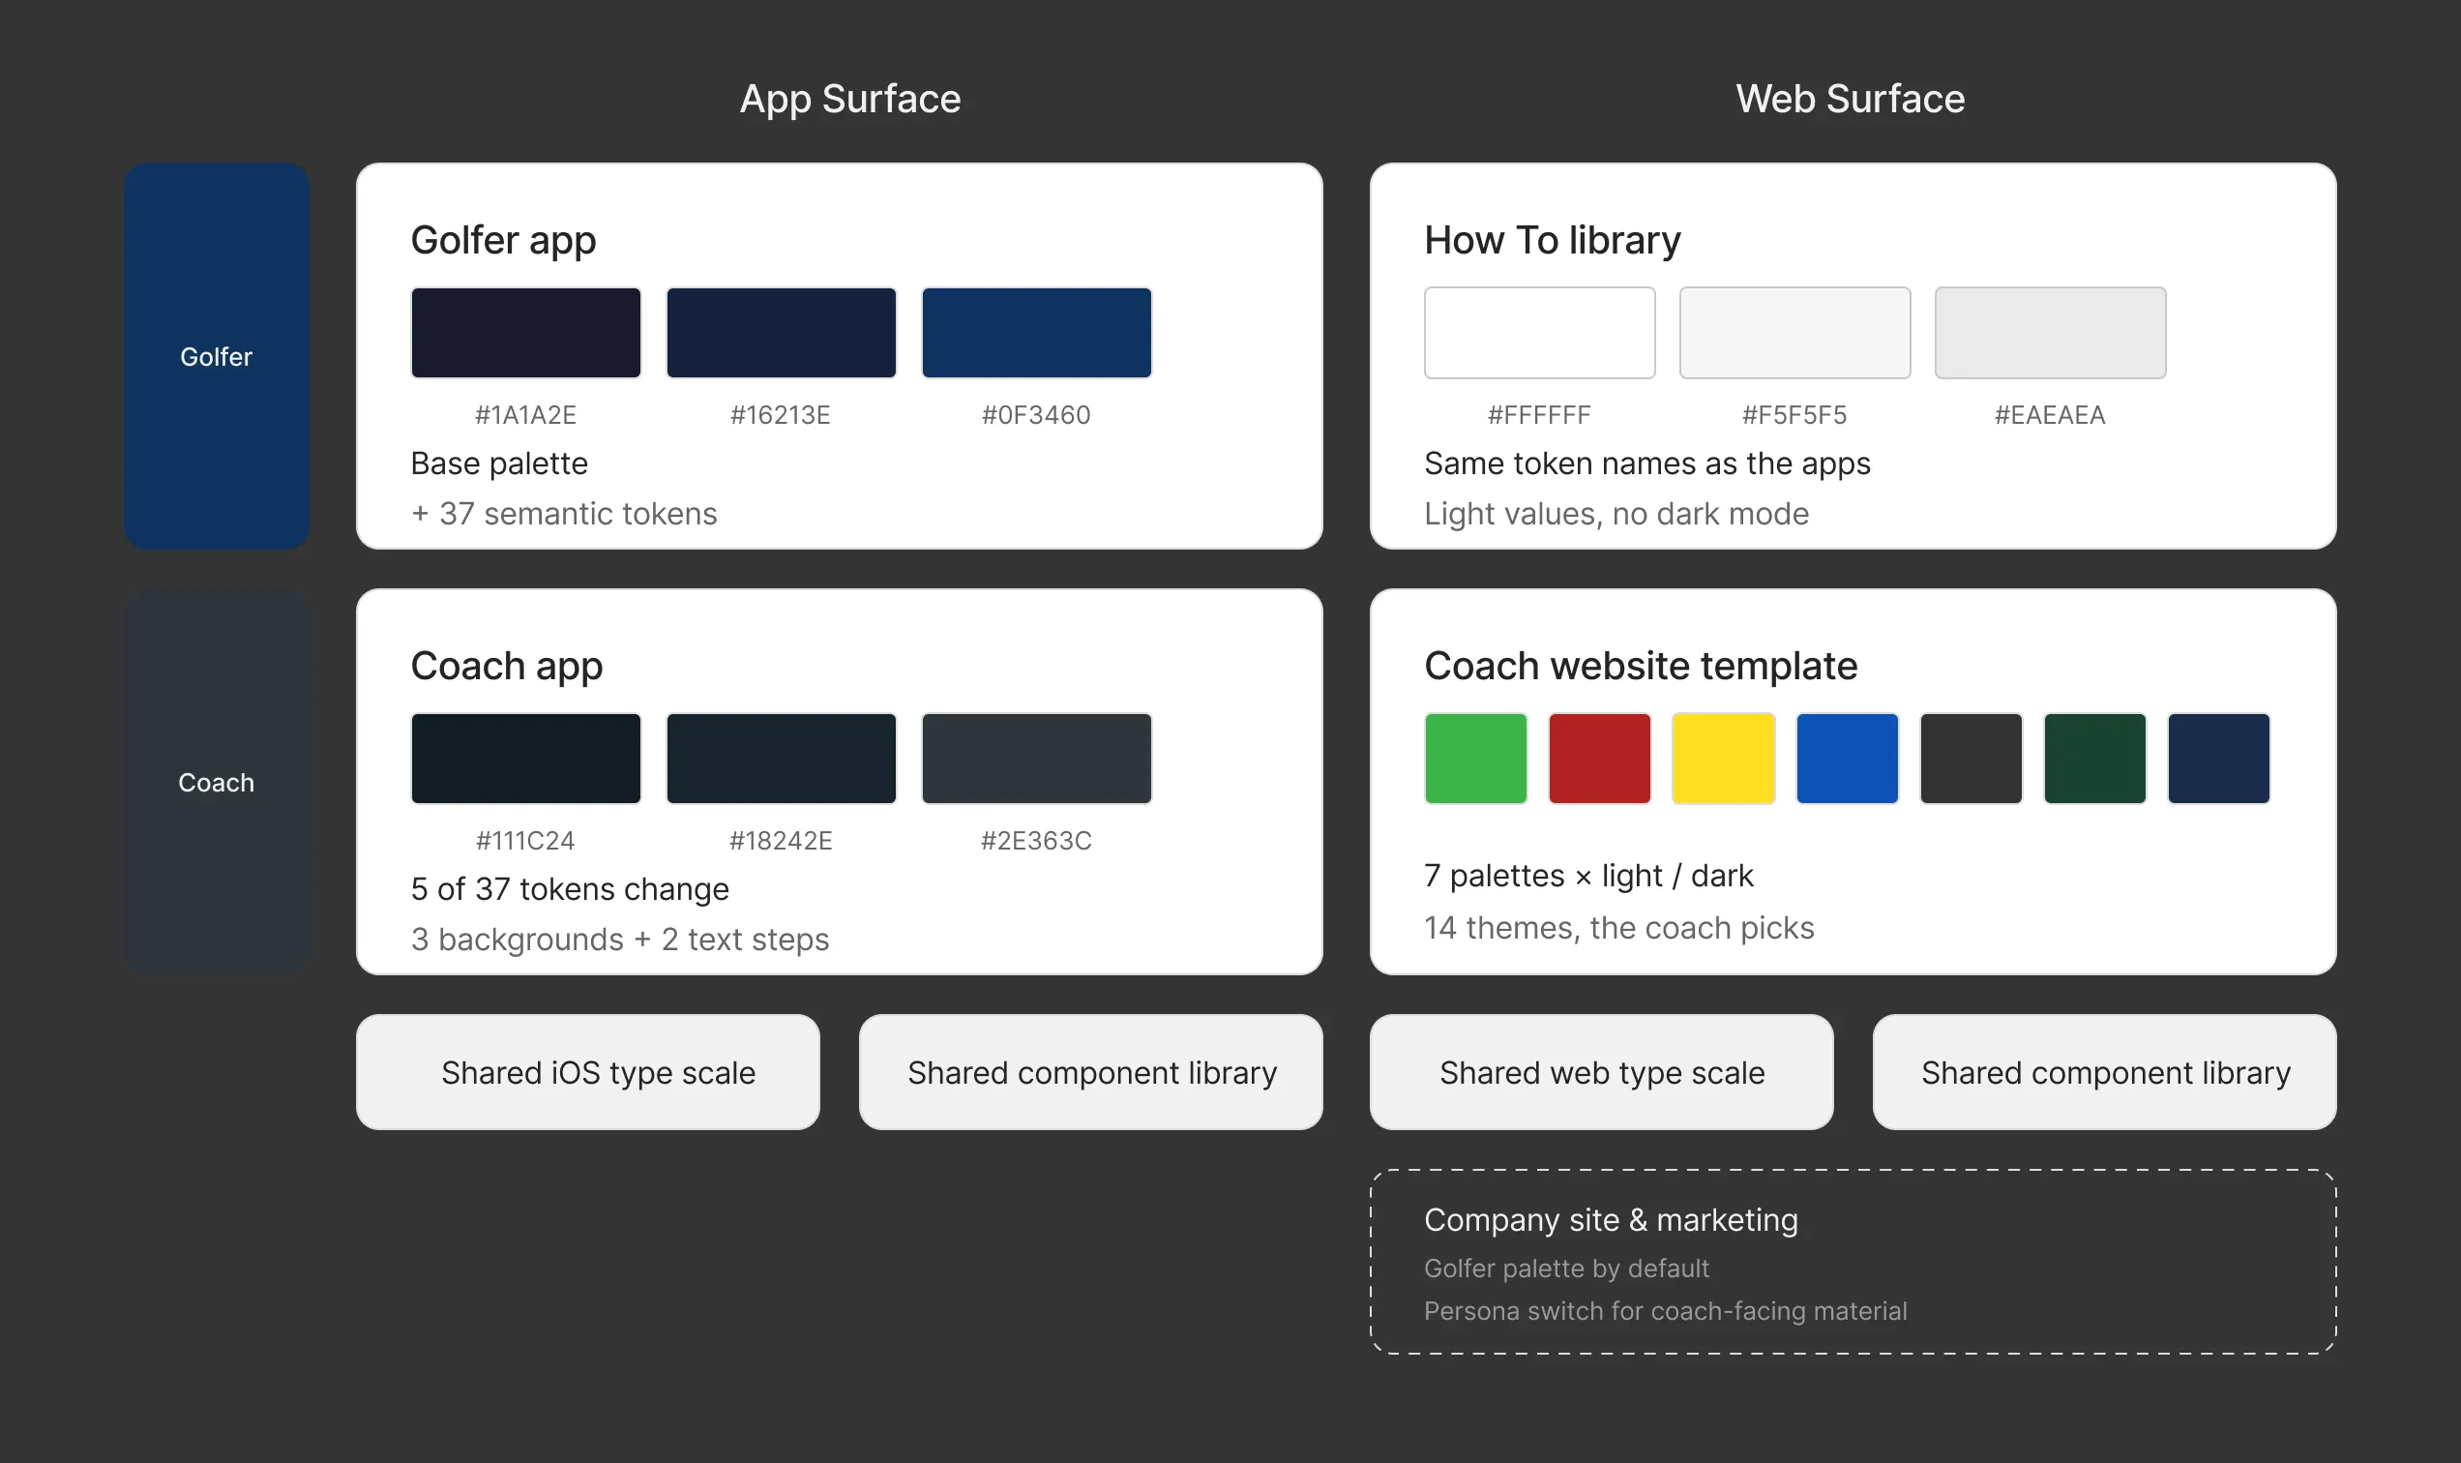This screenshot has height=1463, width=2461.
Task: Select the bright blue palette swatch
Action: [x=1847, y=759]
